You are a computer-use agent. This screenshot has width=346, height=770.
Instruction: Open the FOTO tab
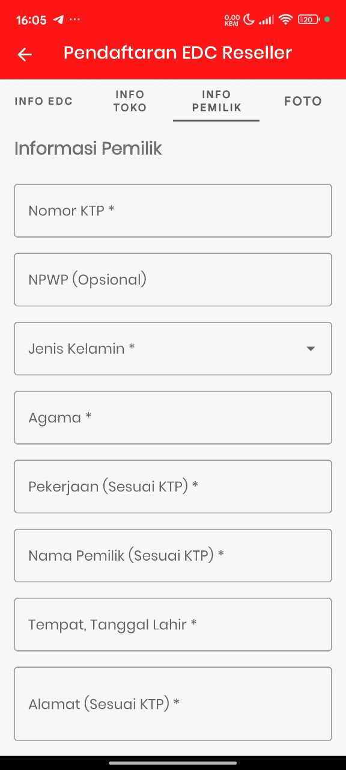[x=303, y=101]
